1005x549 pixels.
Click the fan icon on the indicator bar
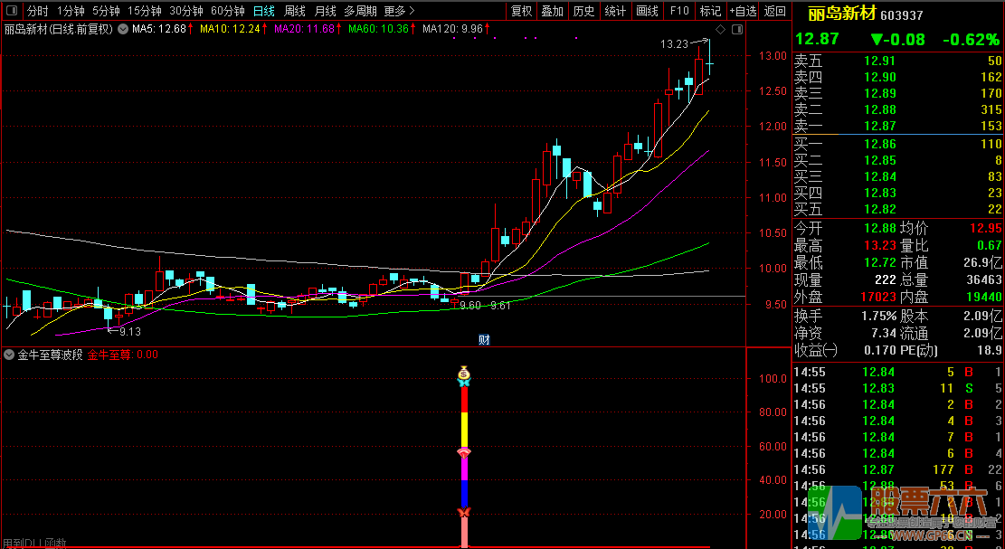coord(464,452)
